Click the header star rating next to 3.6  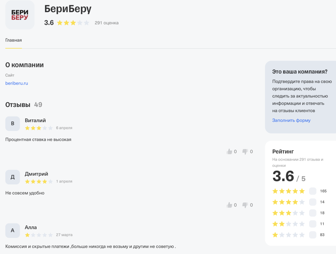point(73,23)
